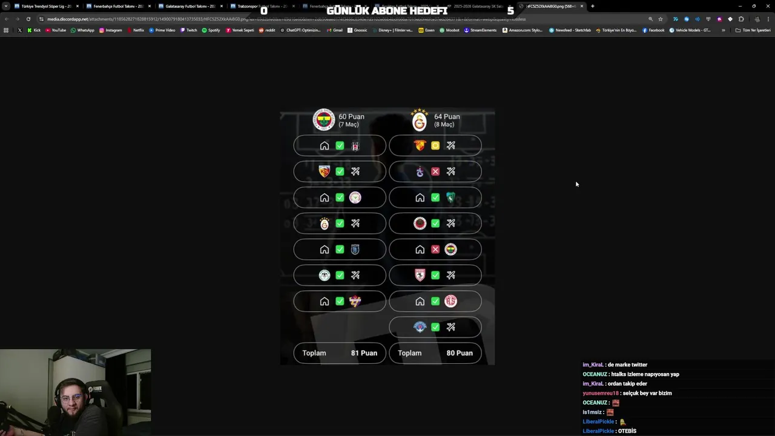This screenshot has height=436, width=775.
Task: Open the tab search dropdown arrow
Action: [6, 6]
